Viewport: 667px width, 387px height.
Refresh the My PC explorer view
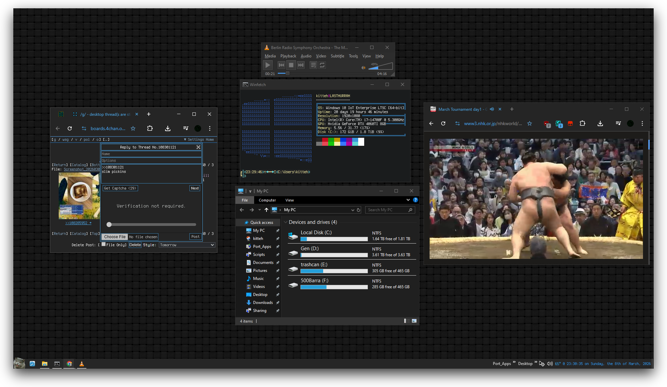359,210
